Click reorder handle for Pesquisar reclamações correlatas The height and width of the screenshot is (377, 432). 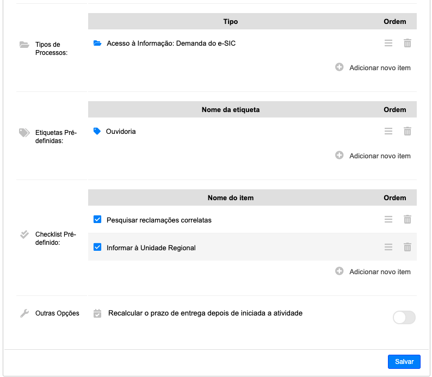(x=388, y=219)
